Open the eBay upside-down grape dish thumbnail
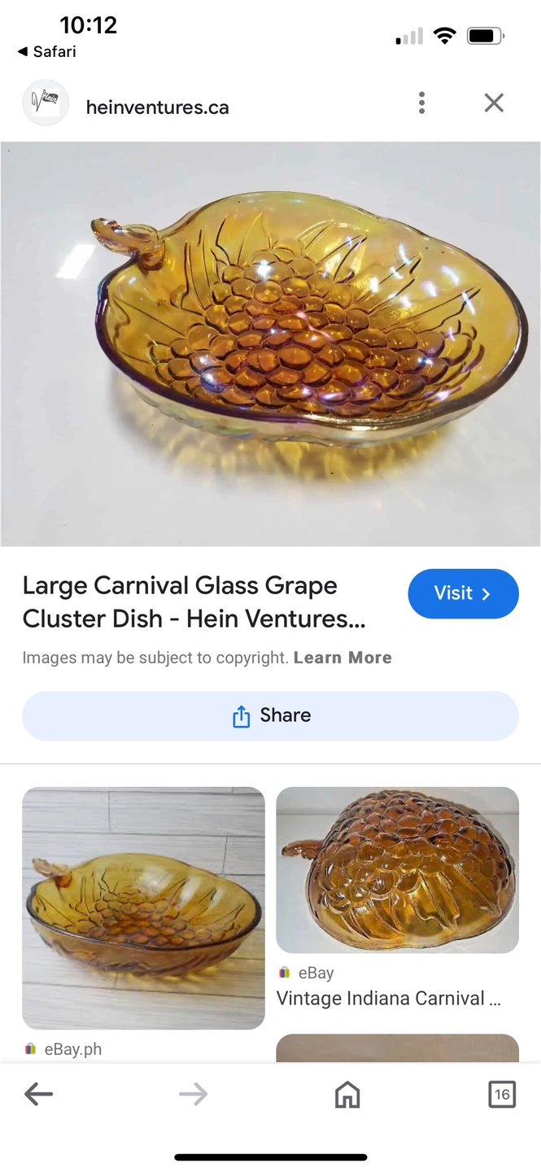 (x=397, y=870)
